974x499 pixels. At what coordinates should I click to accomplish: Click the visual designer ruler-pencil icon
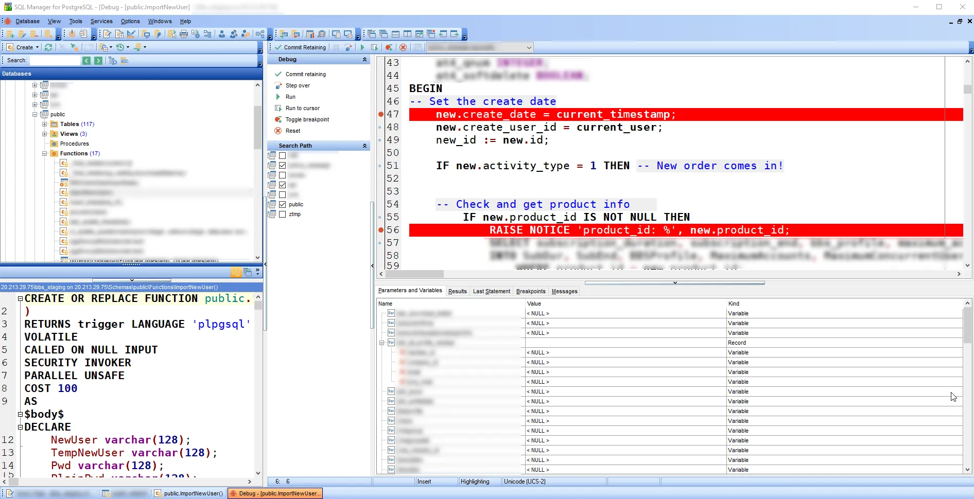click(131, 34)
